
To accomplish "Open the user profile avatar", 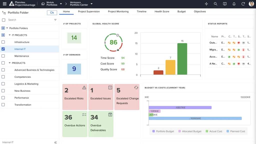I will (251, 4).
